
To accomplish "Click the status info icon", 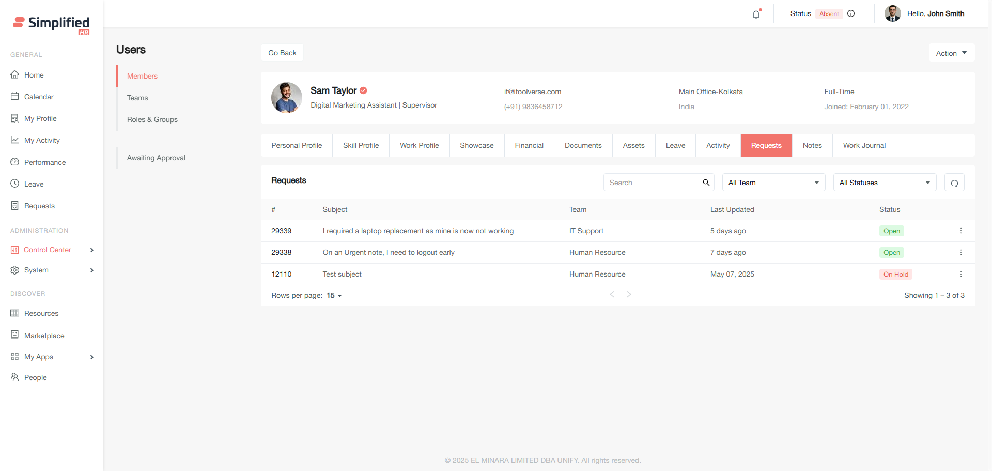I will click(851, 14).
